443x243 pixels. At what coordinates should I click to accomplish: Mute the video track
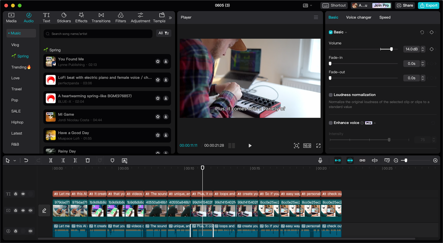click(30, 210)
